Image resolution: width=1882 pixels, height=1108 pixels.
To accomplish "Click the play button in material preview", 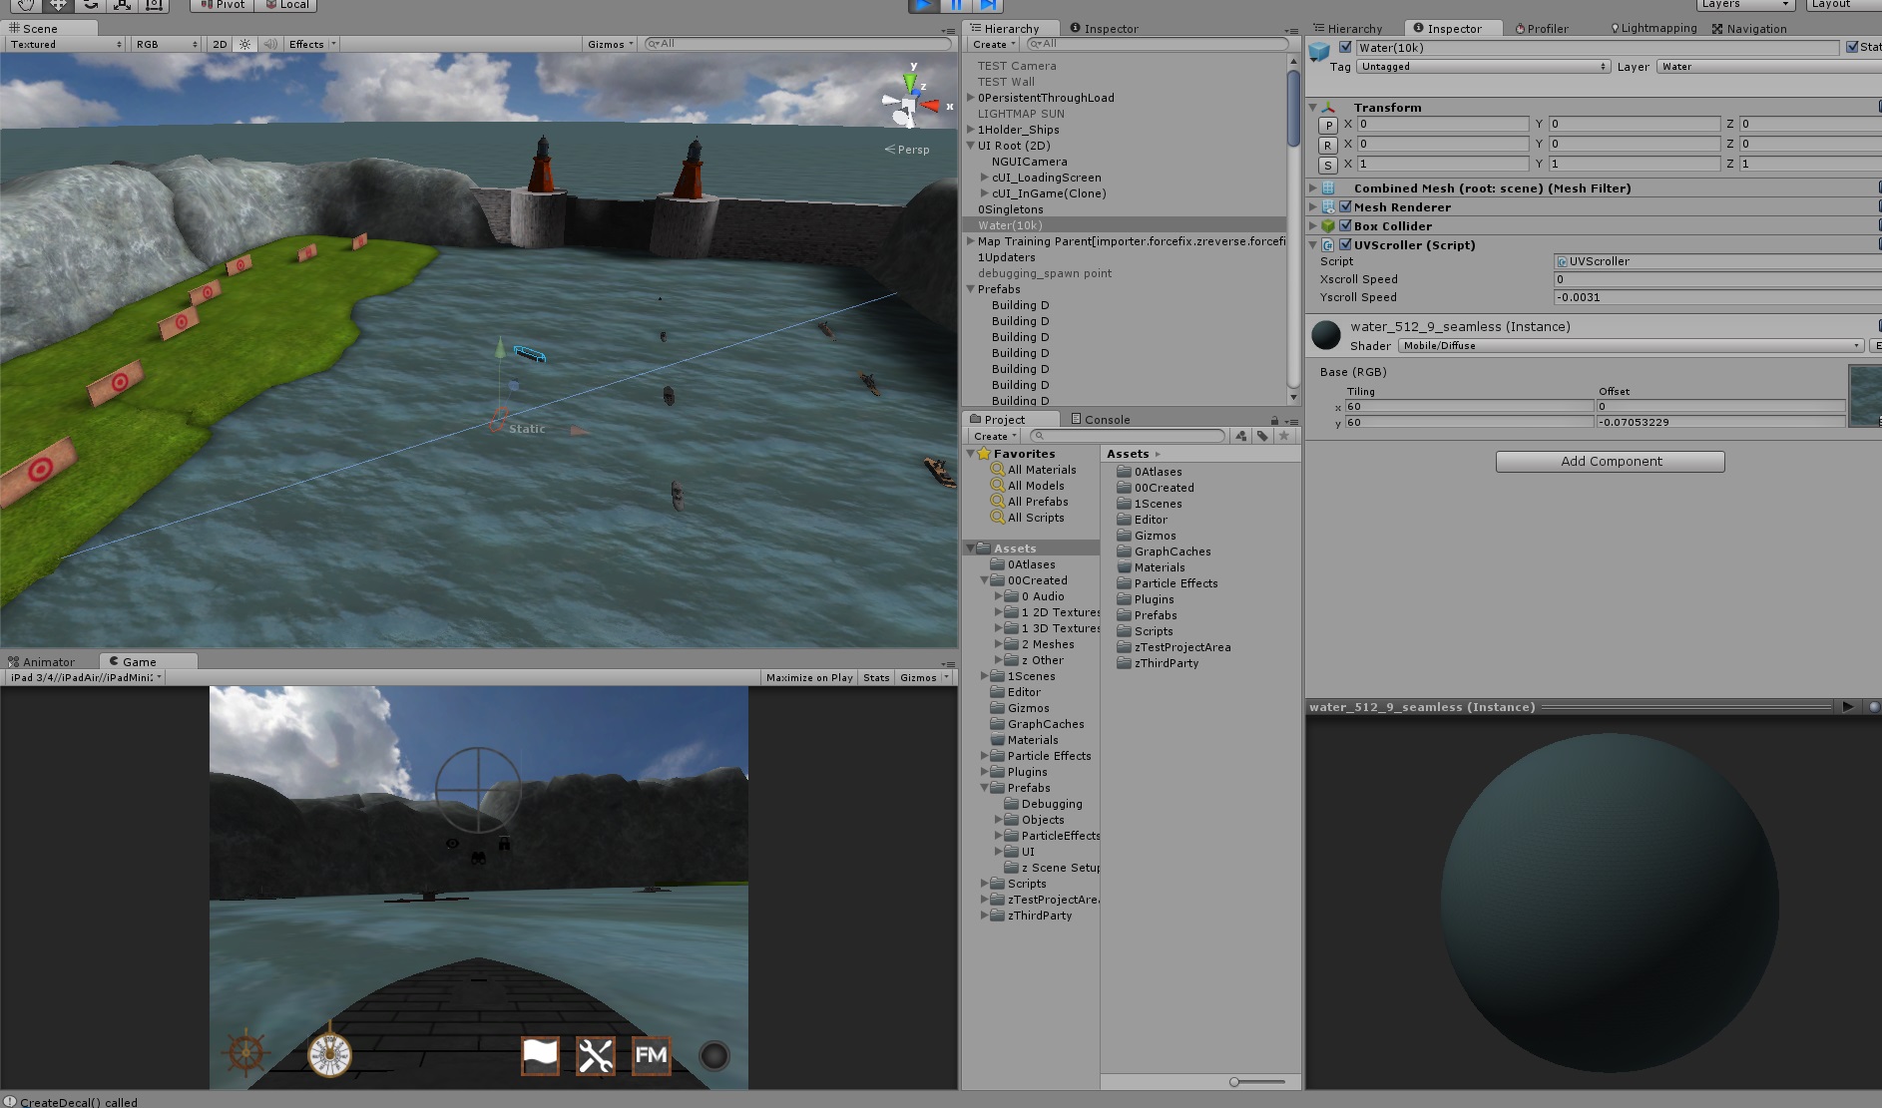I will click(x=1847, y=707).
